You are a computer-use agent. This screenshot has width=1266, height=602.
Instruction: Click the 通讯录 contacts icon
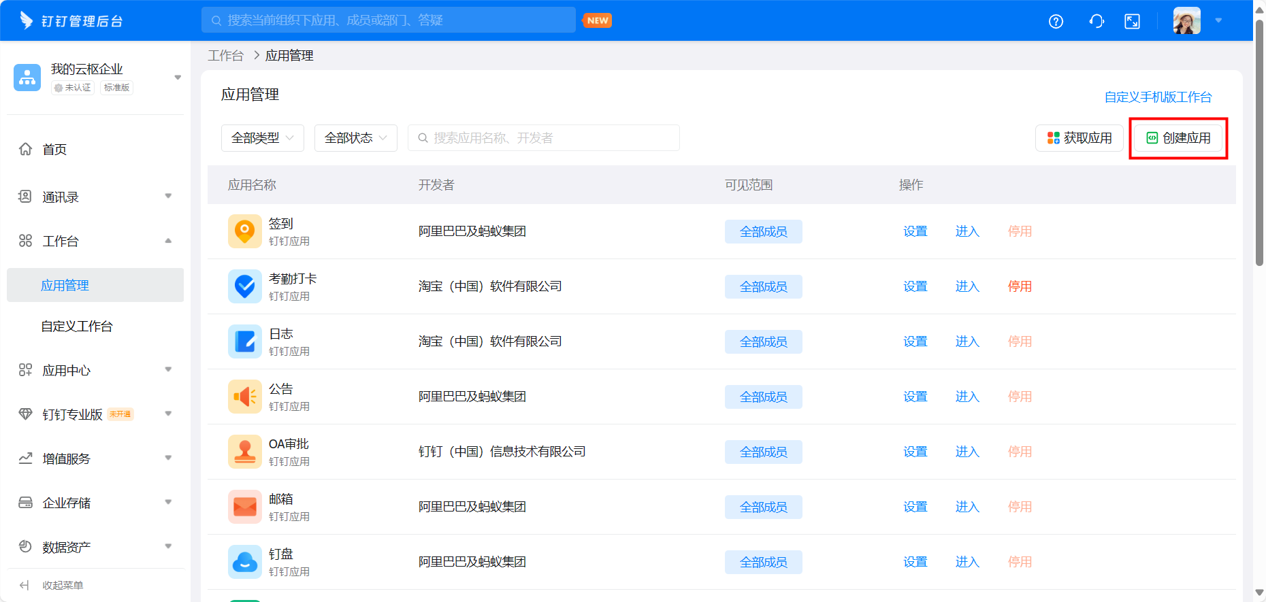coord(25,197)
